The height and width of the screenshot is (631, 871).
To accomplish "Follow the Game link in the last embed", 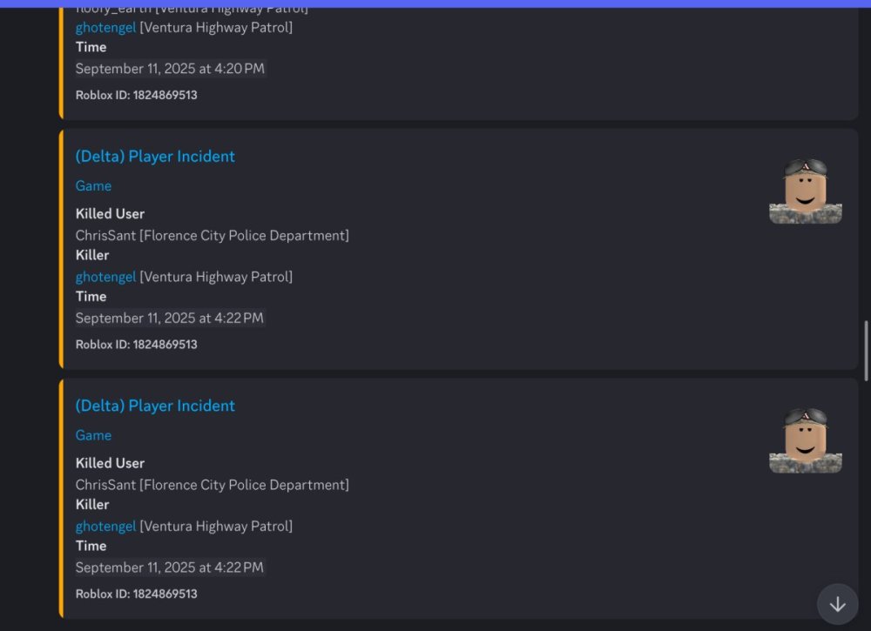I will pos(93,435).
